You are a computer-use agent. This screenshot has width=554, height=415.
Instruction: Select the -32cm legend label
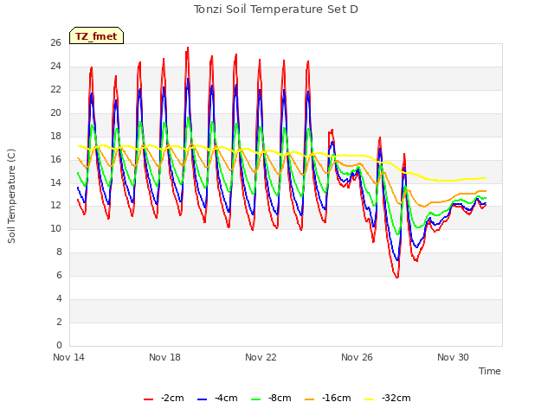pyautogui.click(x=396, y=398)
